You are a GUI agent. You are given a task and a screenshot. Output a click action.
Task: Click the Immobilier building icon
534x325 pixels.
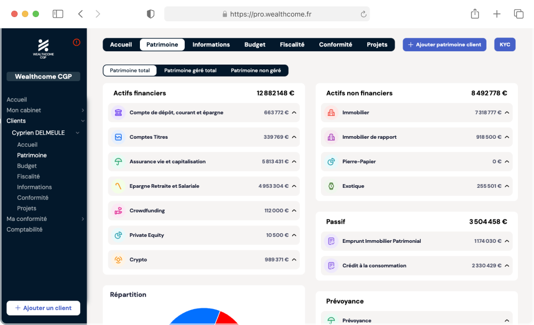pyautogui.click(x=331, y=113)
